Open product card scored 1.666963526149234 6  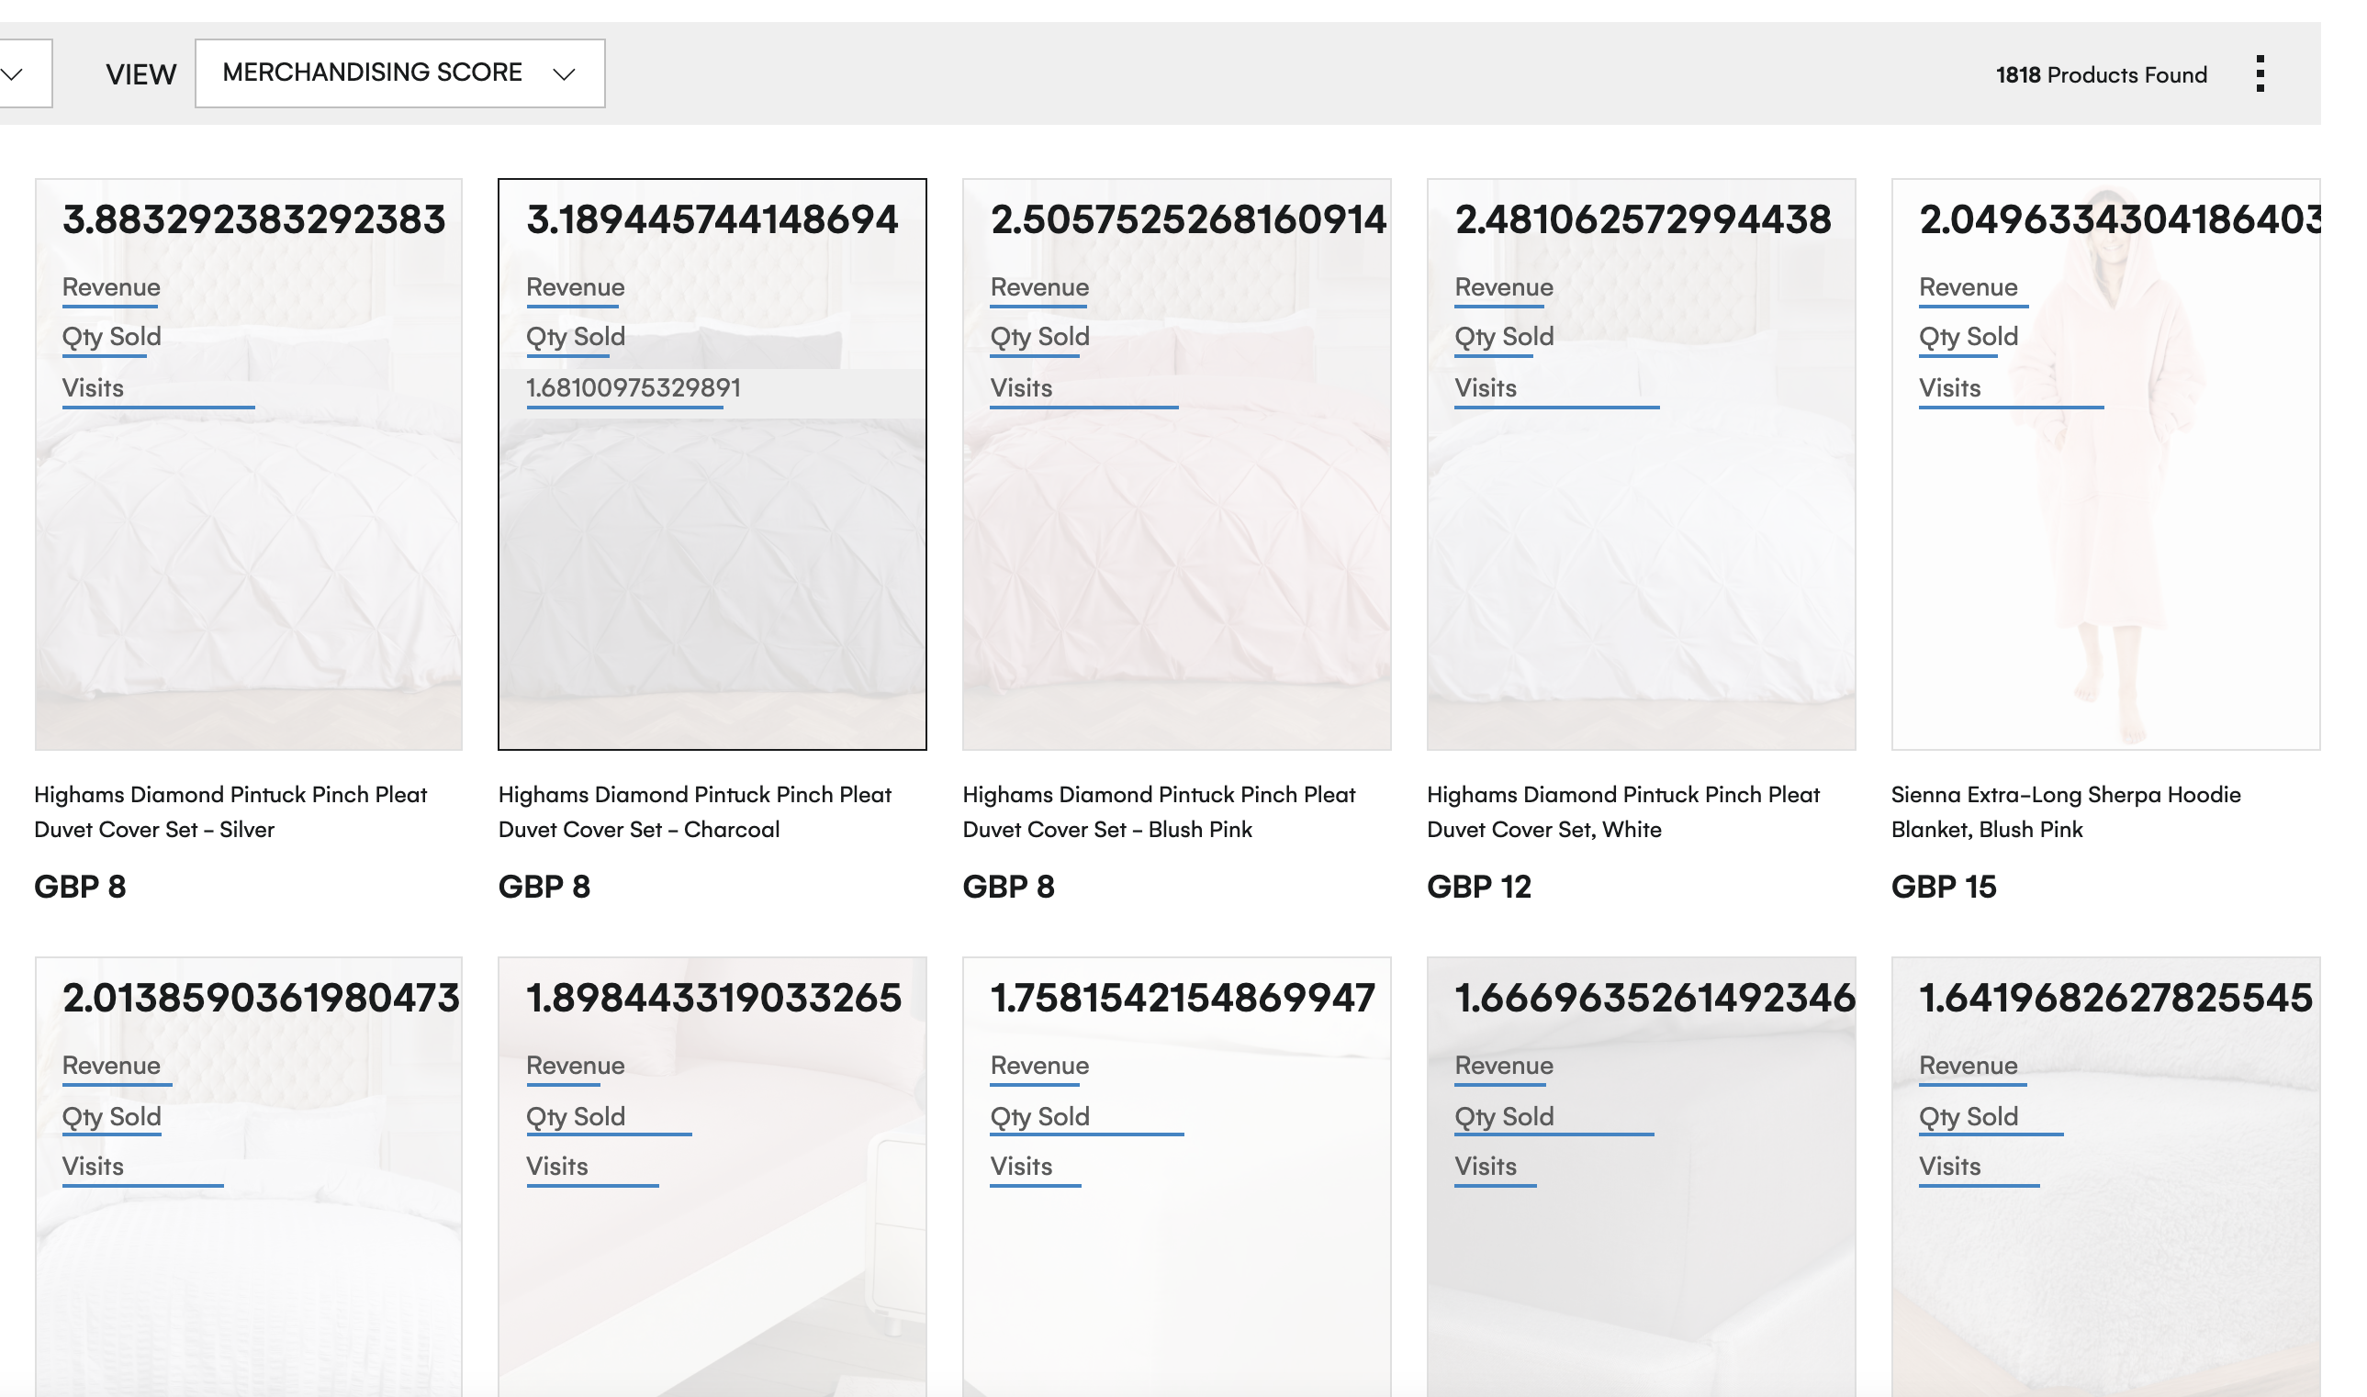pos(1640,1177)
